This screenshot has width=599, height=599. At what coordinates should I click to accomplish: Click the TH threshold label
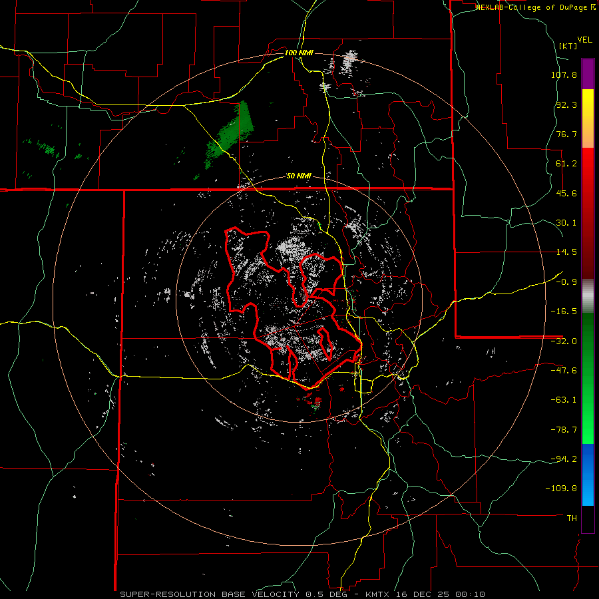coord(572,518)
